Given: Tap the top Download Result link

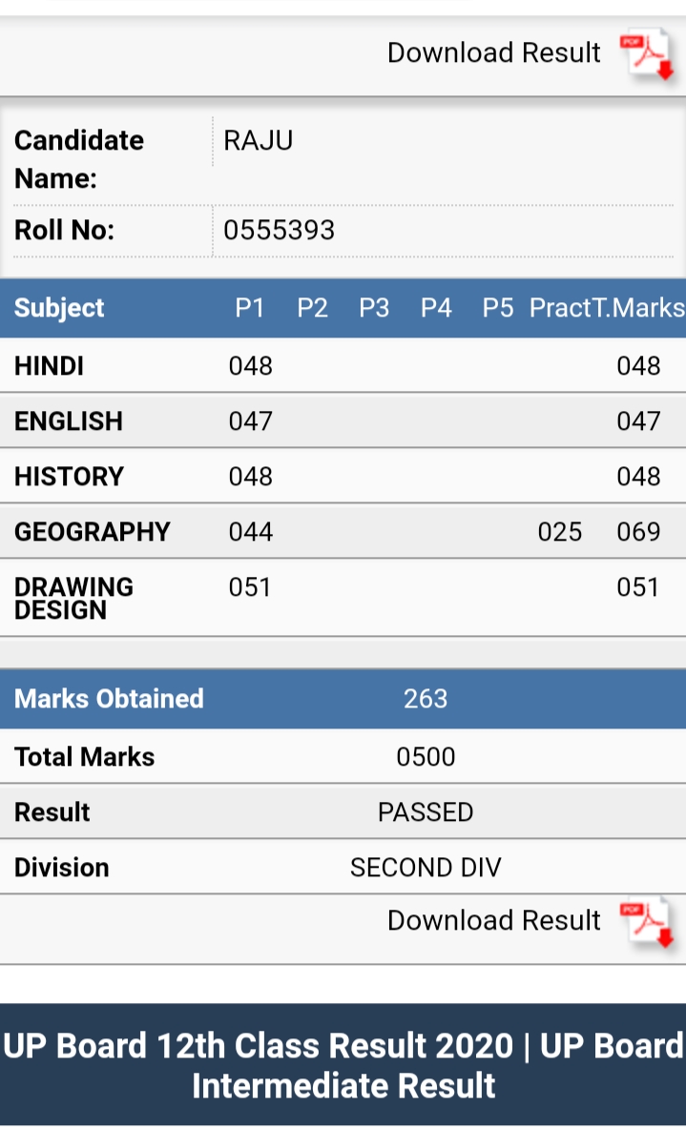Looking at the screenshot, I should point(493,52).
